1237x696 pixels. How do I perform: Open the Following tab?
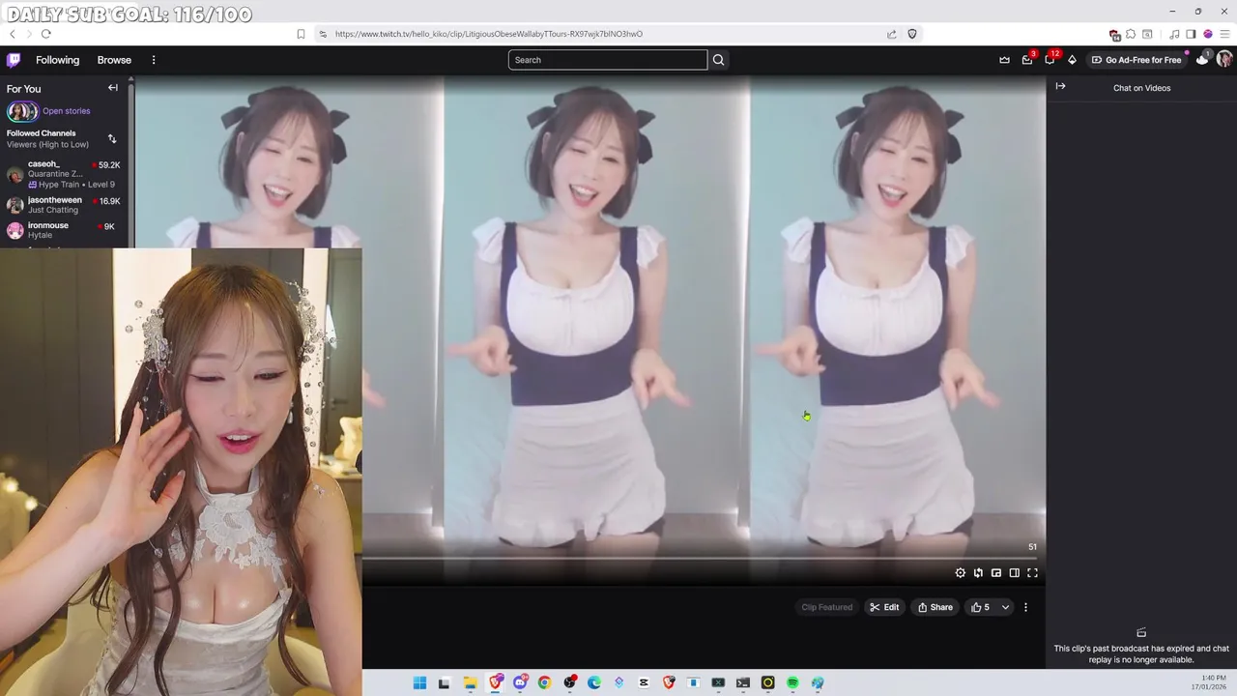point(58,60)
